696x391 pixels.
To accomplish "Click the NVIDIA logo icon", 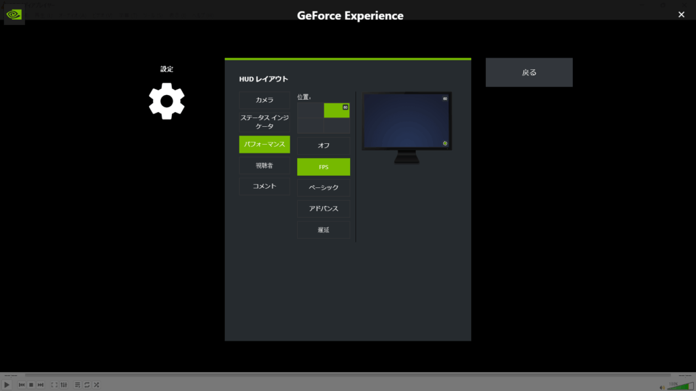I will [14, 15].
